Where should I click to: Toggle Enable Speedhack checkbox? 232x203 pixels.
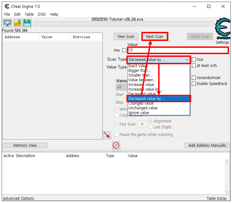pos(194,84)
